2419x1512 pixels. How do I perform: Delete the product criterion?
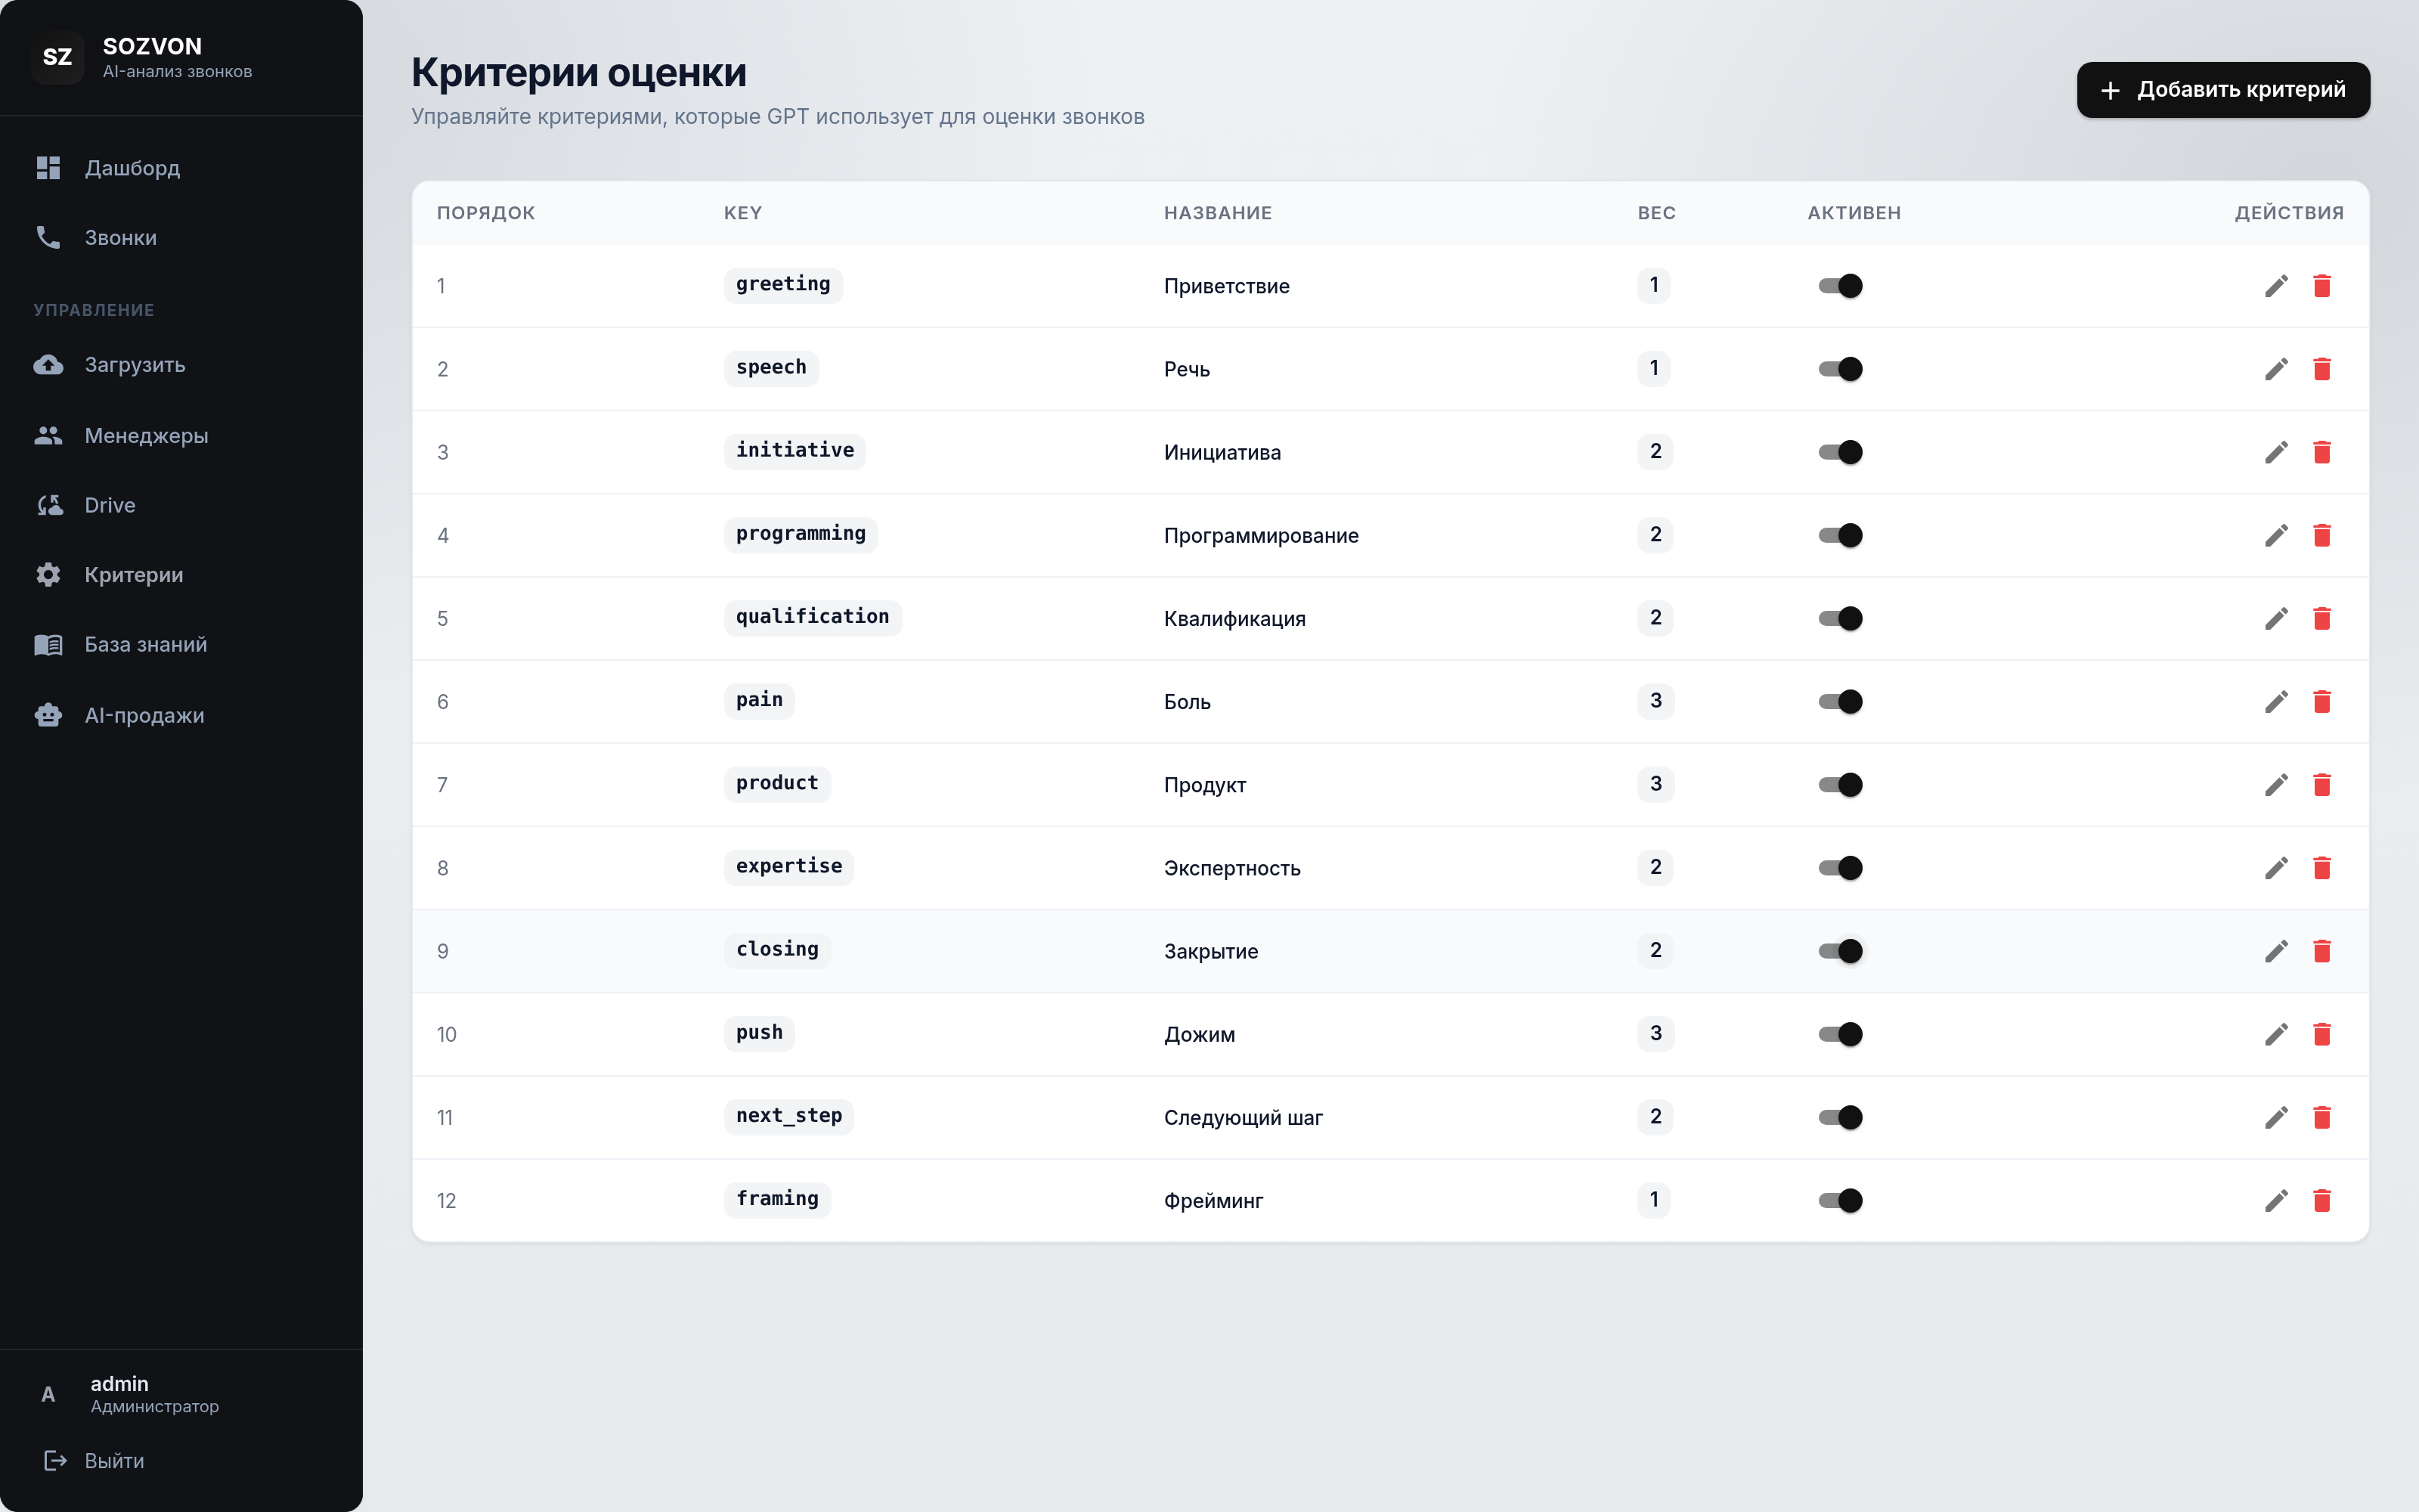point(2322,785)
